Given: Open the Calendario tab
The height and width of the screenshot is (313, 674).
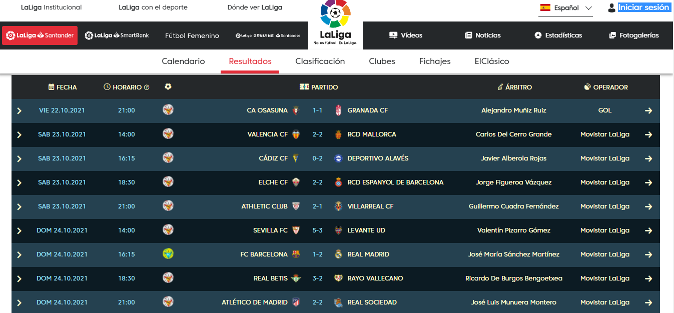Looking at the screenshot, I should pos(183,61).
